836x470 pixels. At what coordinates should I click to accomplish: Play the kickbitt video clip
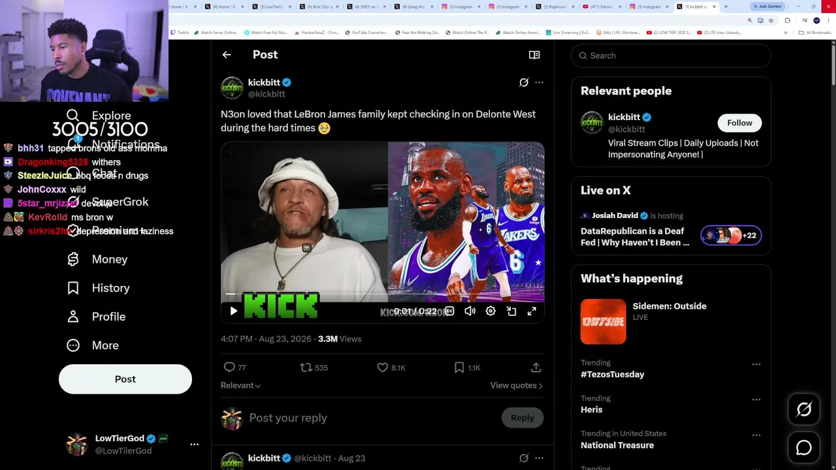tap(233, 311)
